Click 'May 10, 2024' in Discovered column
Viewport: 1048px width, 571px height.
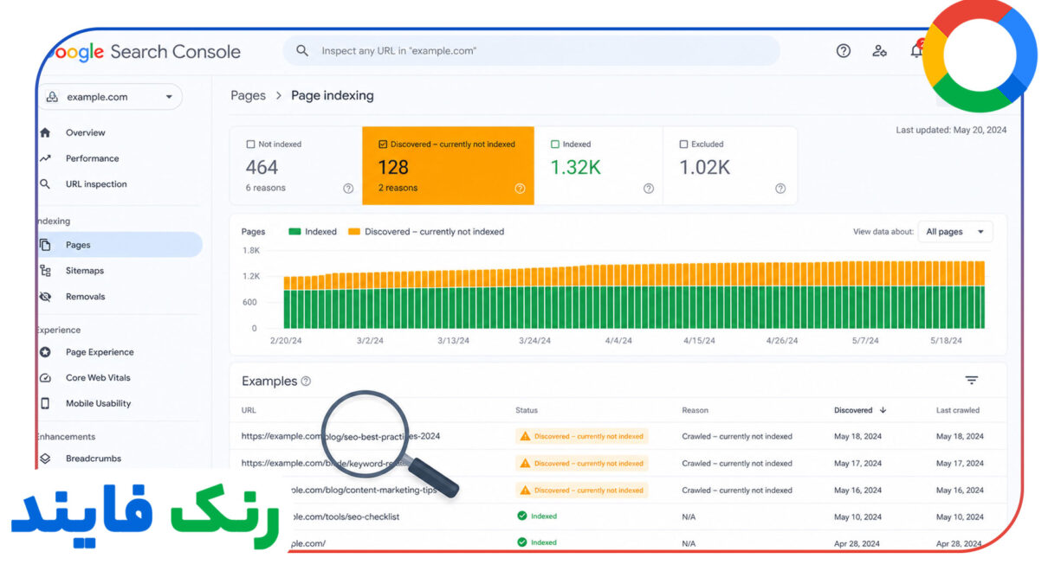point(857,516)
